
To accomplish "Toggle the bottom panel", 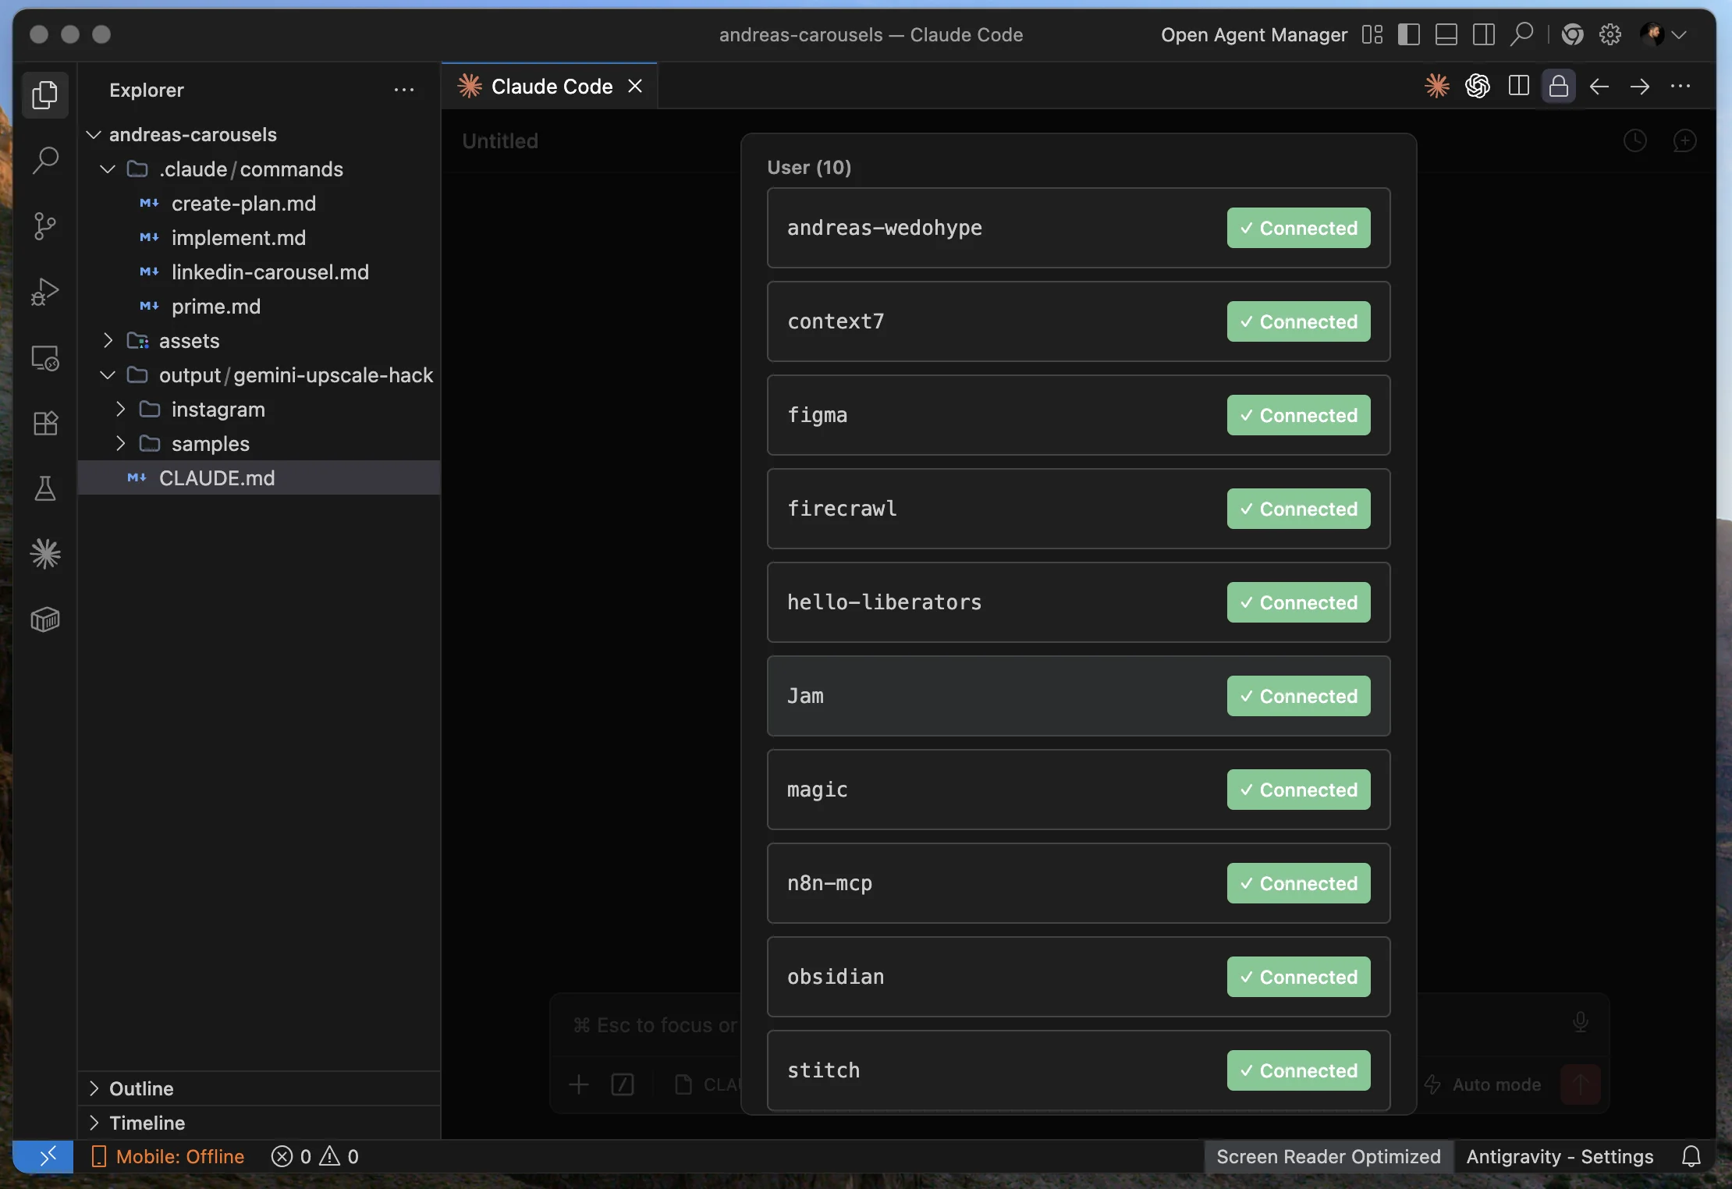I will coord(1446,34).
